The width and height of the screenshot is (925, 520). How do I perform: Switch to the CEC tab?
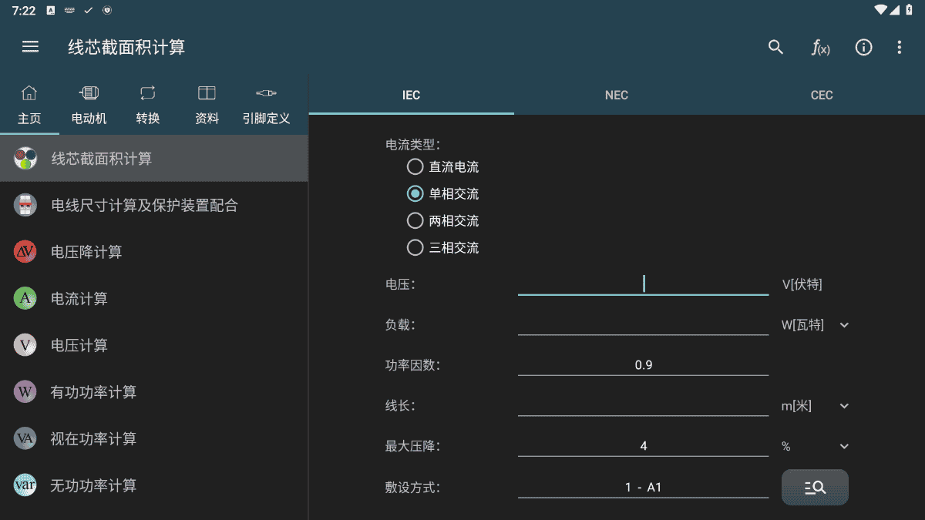coord(822,96)
